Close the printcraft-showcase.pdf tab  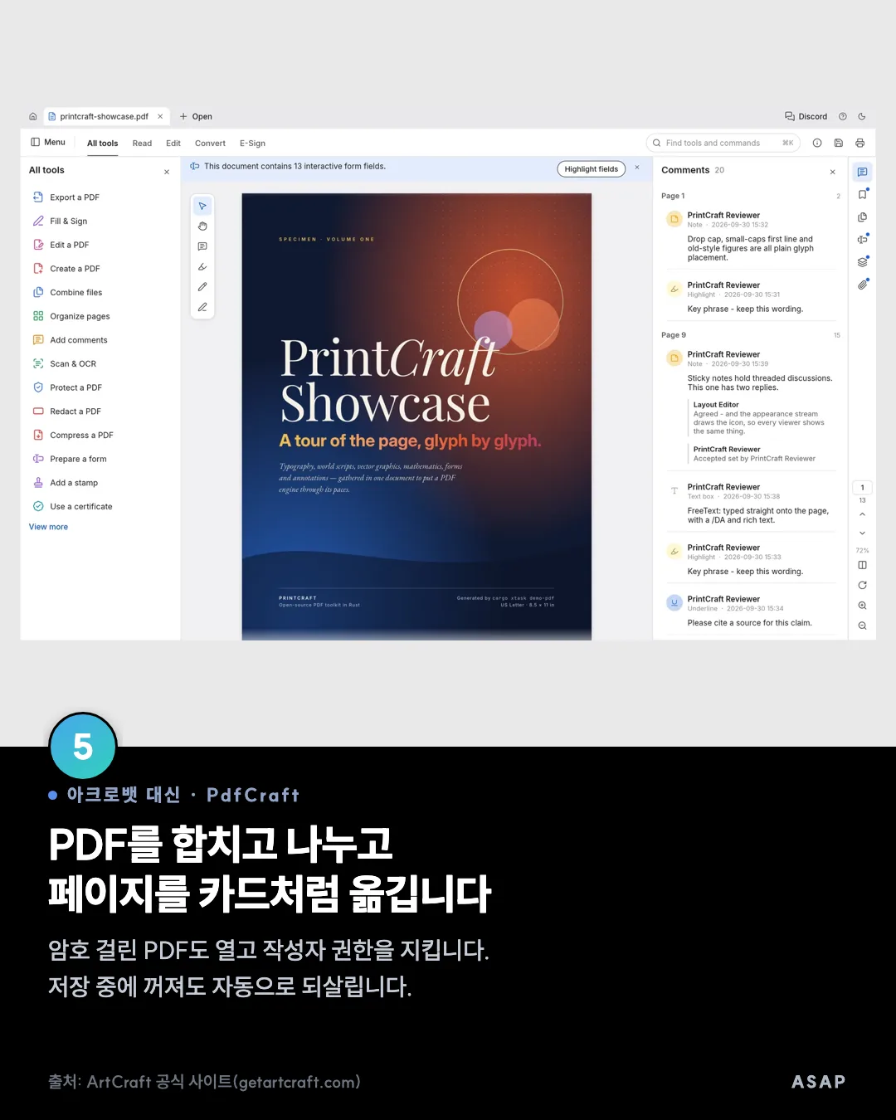tap(160, 116)
